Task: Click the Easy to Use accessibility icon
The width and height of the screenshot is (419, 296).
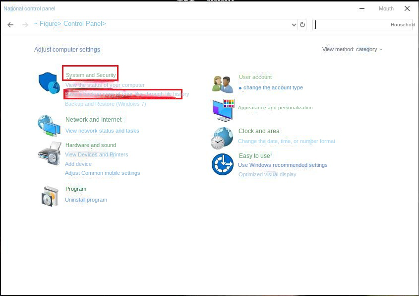Action: [222, 164]
